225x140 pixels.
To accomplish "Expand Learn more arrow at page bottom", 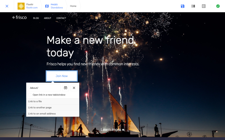I will [x=112, y=130].
